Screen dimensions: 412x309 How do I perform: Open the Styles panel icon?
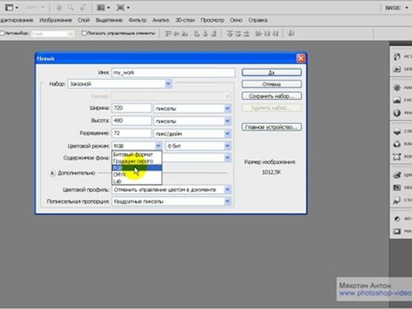click(x=397, y=200)
